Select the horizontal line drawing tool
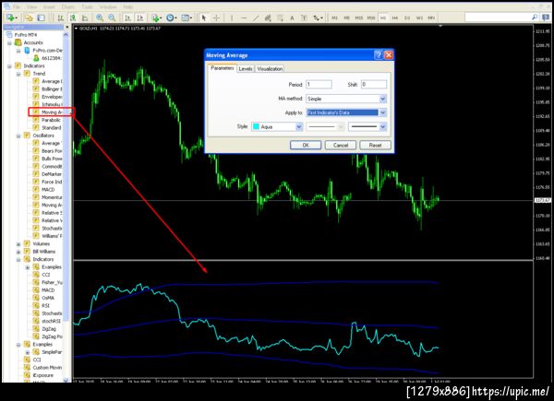The image size is (554, 401). pos(244,18)
